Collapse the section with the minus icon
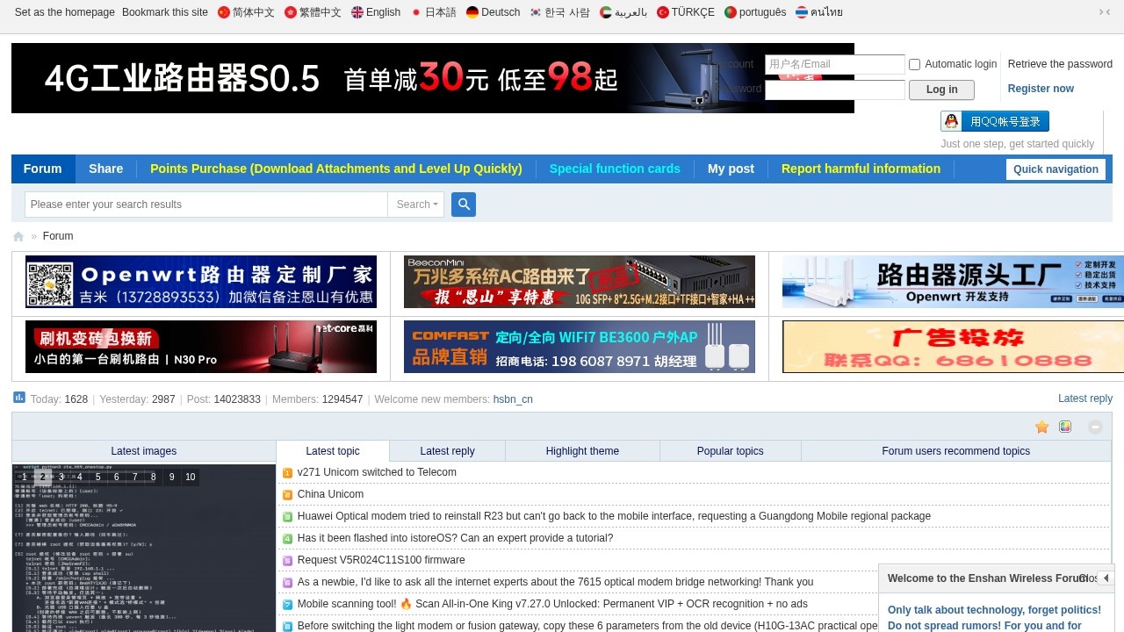Viewport: 1124px width, 632px height. 1095,427
